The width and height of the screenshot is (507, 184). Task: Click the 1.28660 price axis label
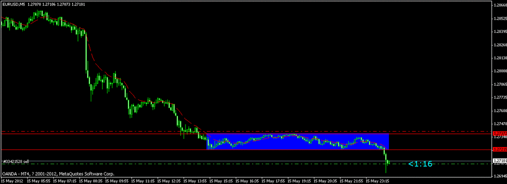coord(500,5)
